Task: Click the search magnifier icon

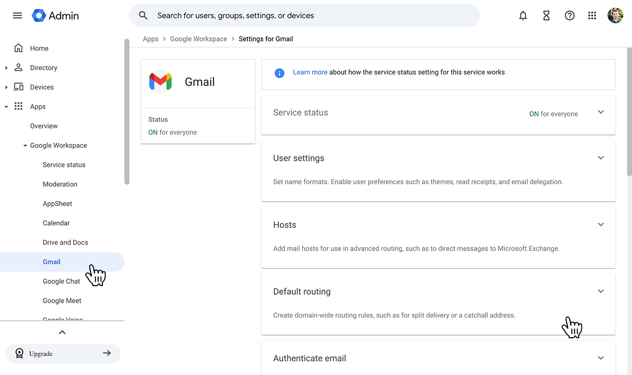Action: pos(143,15)
